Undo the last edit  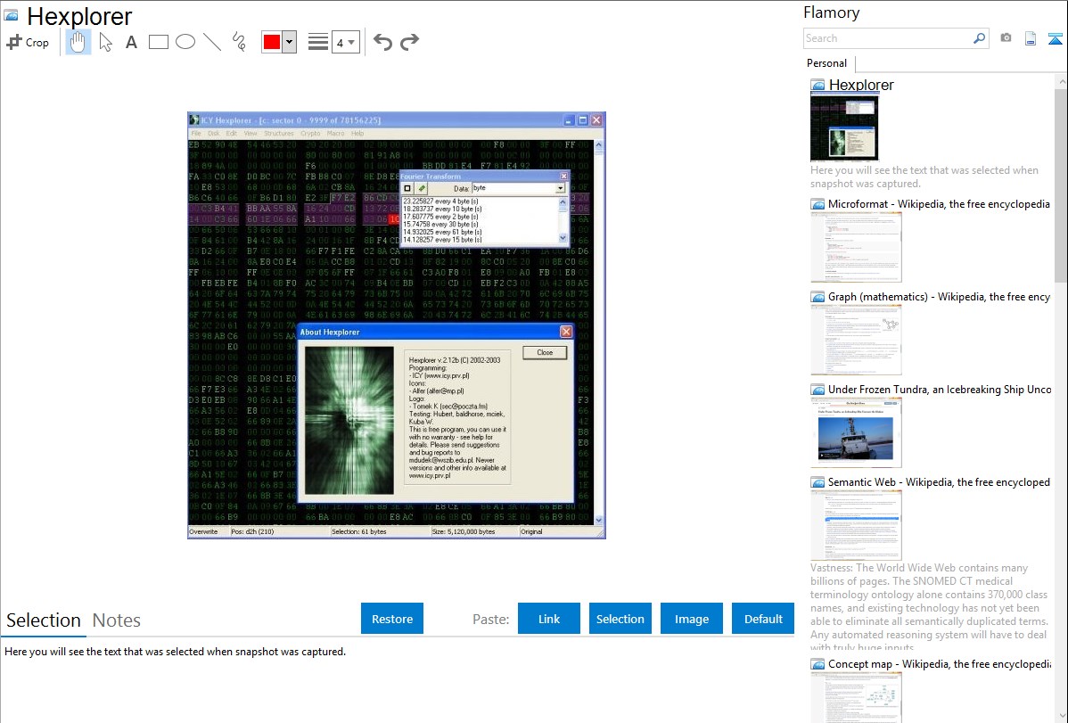coord(382,42)
